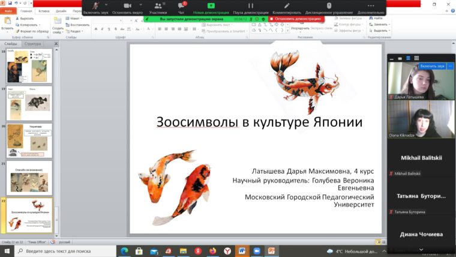Screen dimensions: 456x257
Task: Start a new screen share
Action: click(x=211, y=8)
